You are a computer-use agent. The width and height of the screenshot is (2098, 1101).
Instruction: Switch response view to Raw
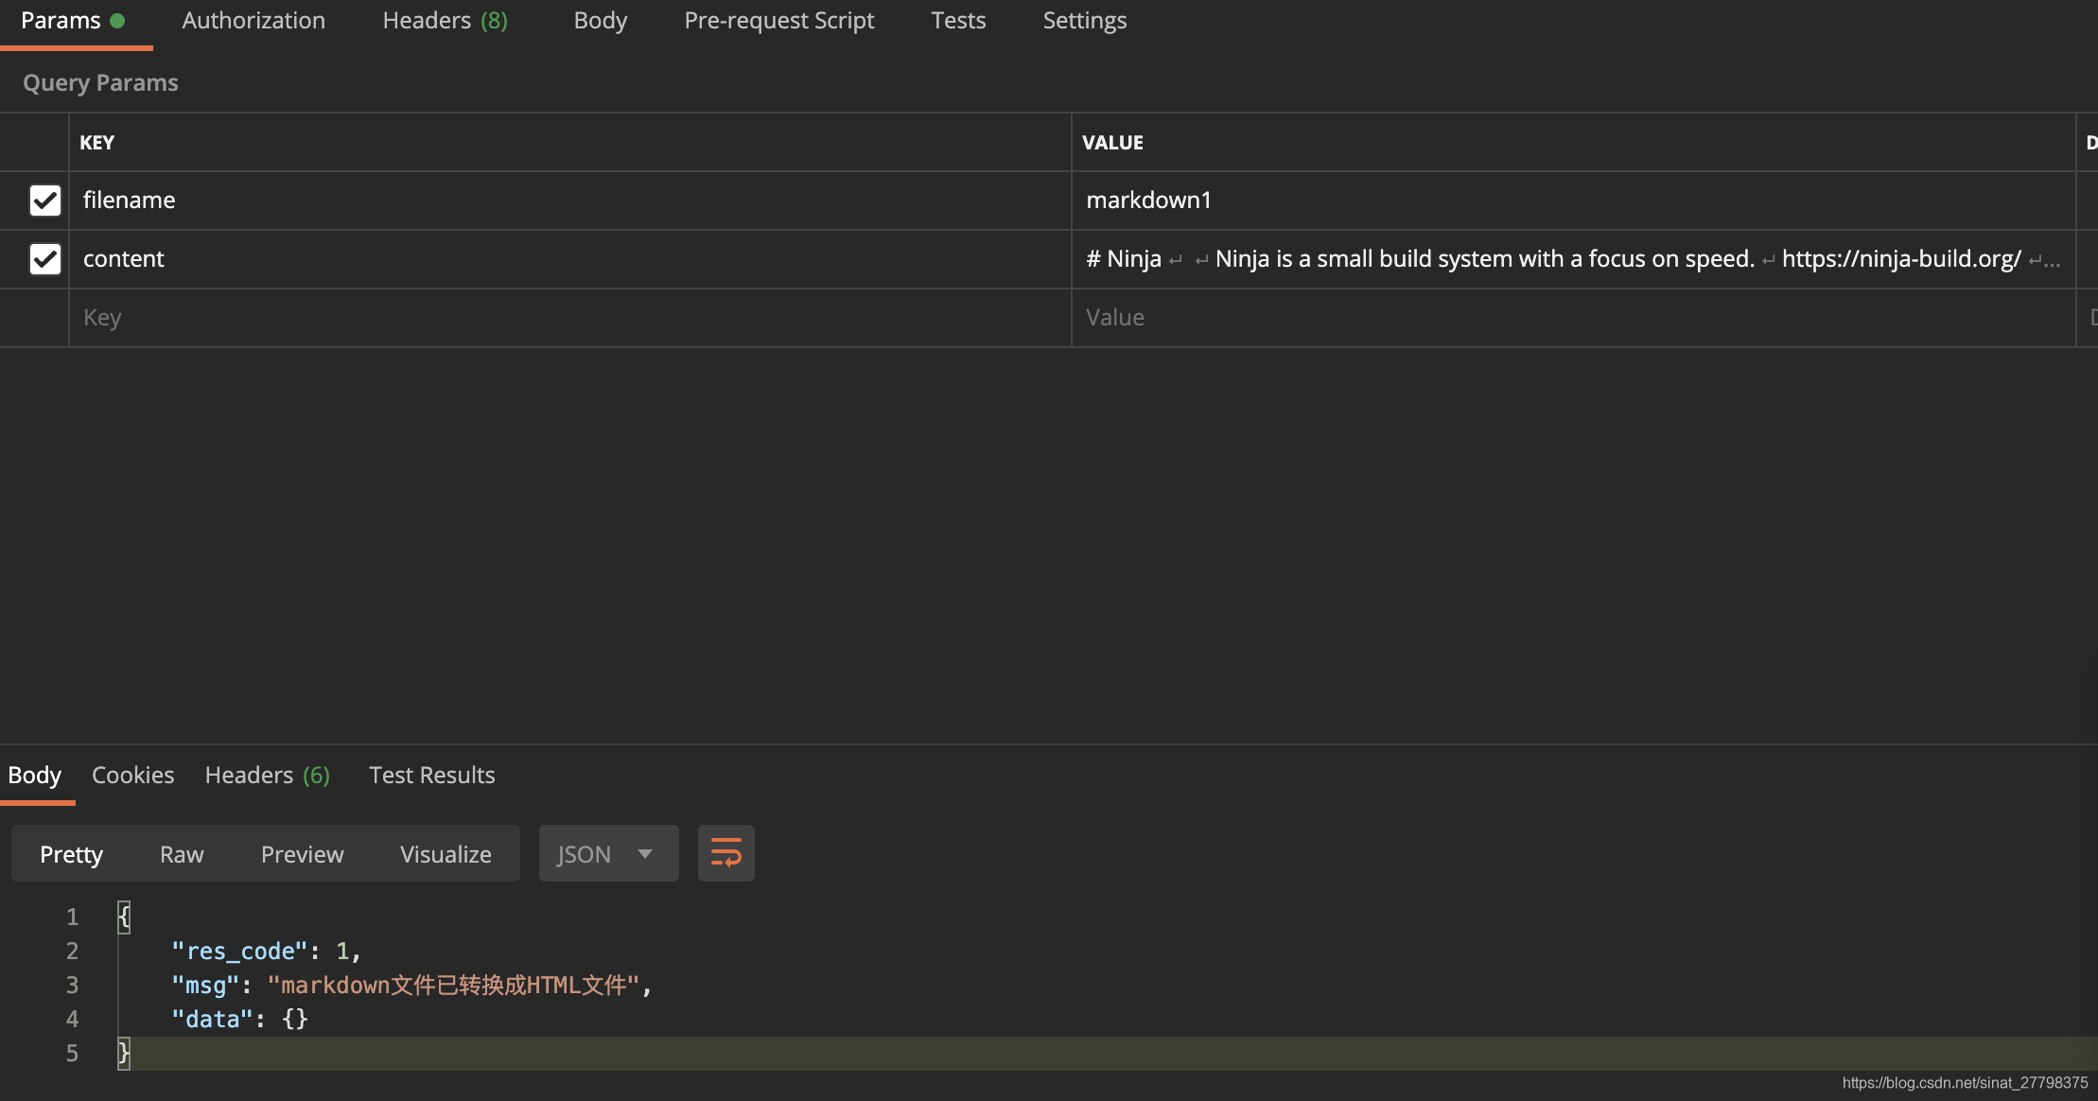[x=182, y=854]
